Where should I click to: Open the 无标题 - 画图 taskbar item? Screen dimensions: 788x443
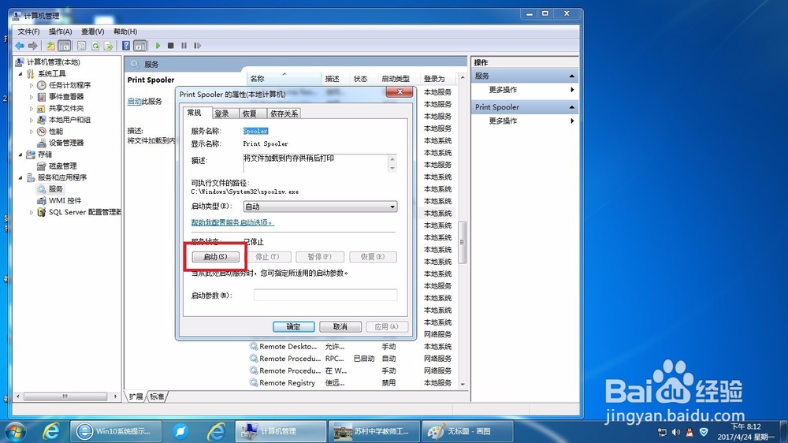(x=467, y=431)
